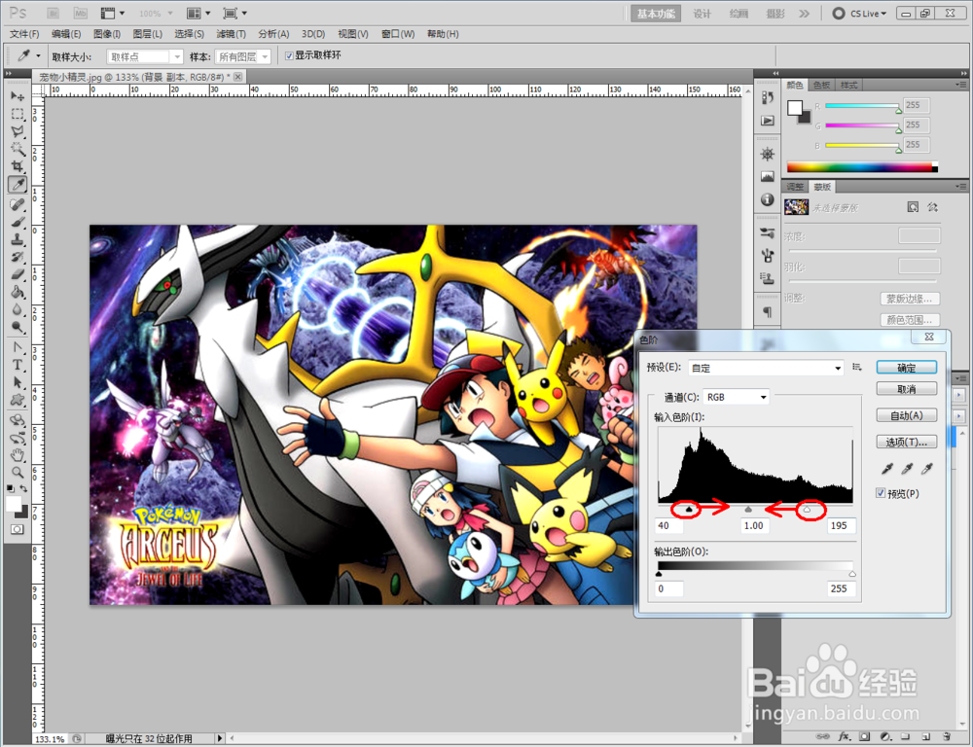Open the Info panel icon
Viewport: 973px width, 747px height.
[x=768, y=199]
